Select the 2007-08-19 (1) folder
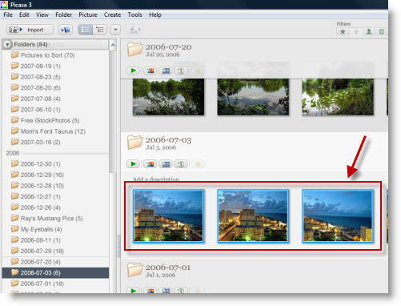Screen dimensions: 401x306 (55, 66)
